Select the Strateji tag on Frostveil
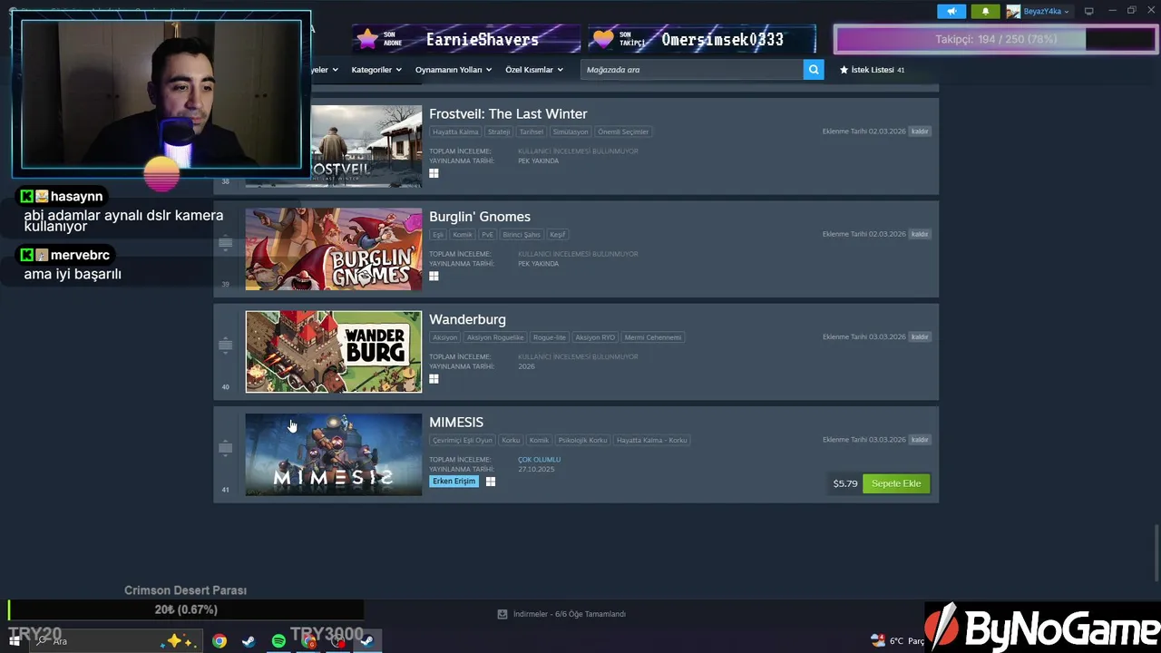This screenshot has width=1161, height=653. tap(499, 132)
